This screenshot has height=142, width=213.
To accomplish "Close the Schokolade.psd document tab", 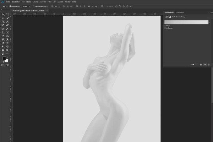I will coord(47,11).
